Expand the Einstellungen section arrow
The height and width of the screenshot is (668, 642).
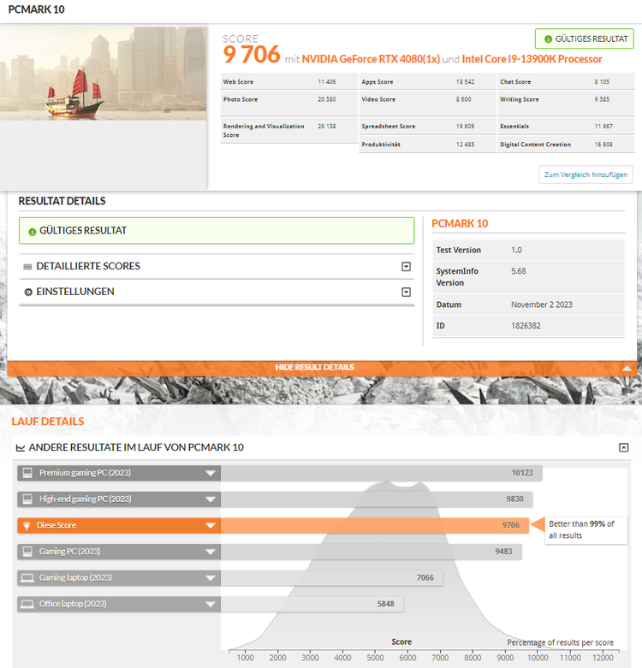pos(407,292)
